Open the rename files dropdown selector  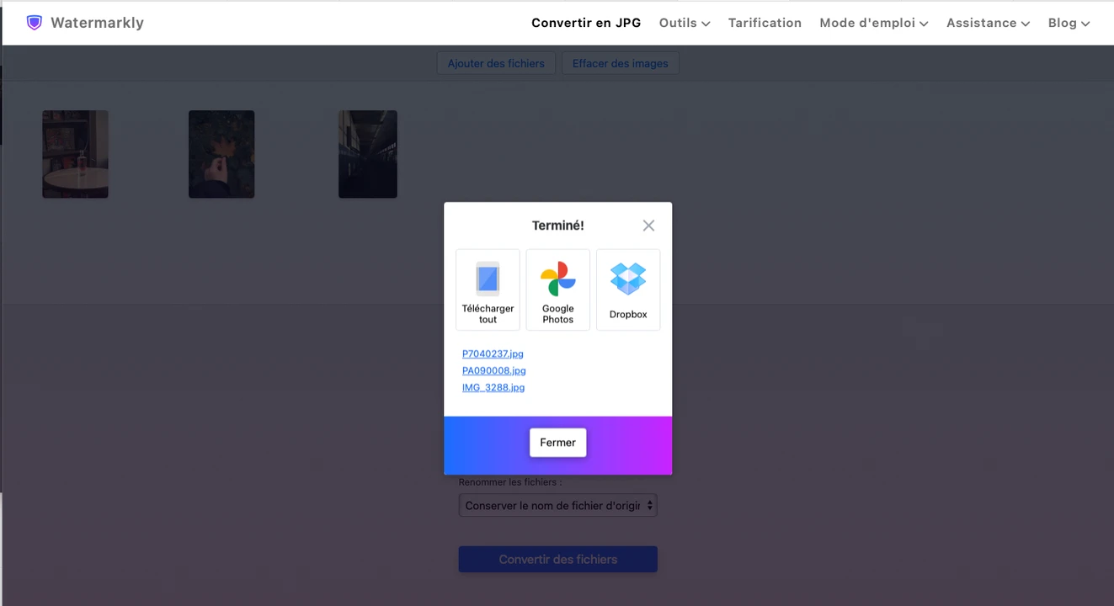coord(557,505)
